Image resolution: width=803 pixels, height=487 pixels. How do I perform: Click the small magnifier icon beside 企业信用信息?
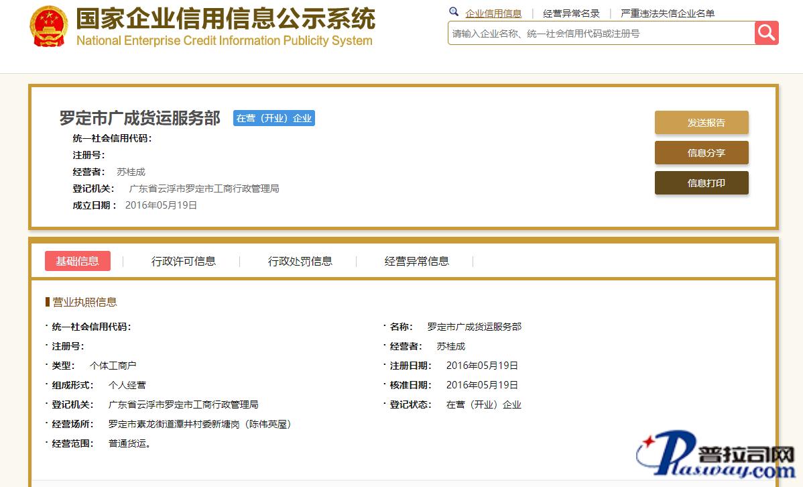pyautogui.click(x=454, y=12)
